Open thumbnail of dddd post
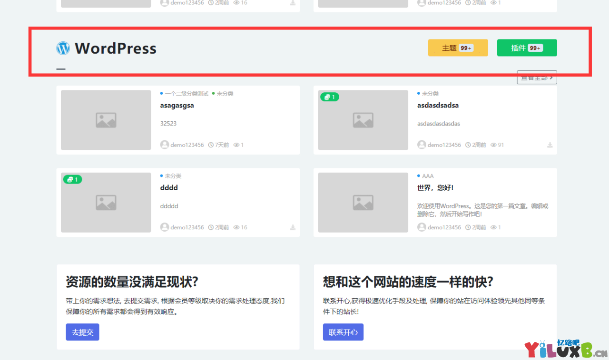This screenshot has height=360, width=609. click(106, 203)
